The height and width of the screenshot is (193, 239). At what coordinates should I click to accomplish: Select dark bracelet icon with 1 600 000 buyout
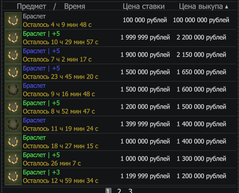(x=13, y=90)
